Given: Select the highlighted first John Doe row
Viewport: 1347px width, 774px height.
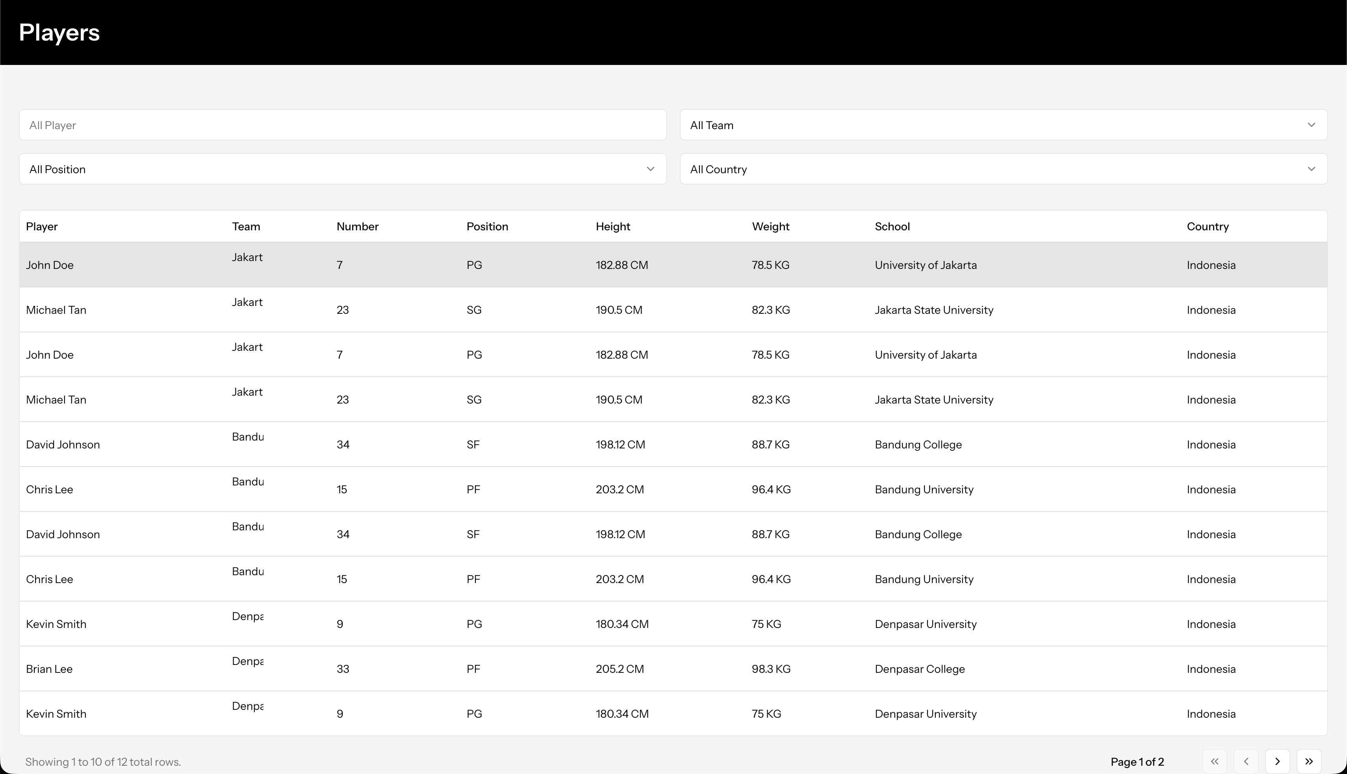Looking at the screenshot, I should 673,265.
